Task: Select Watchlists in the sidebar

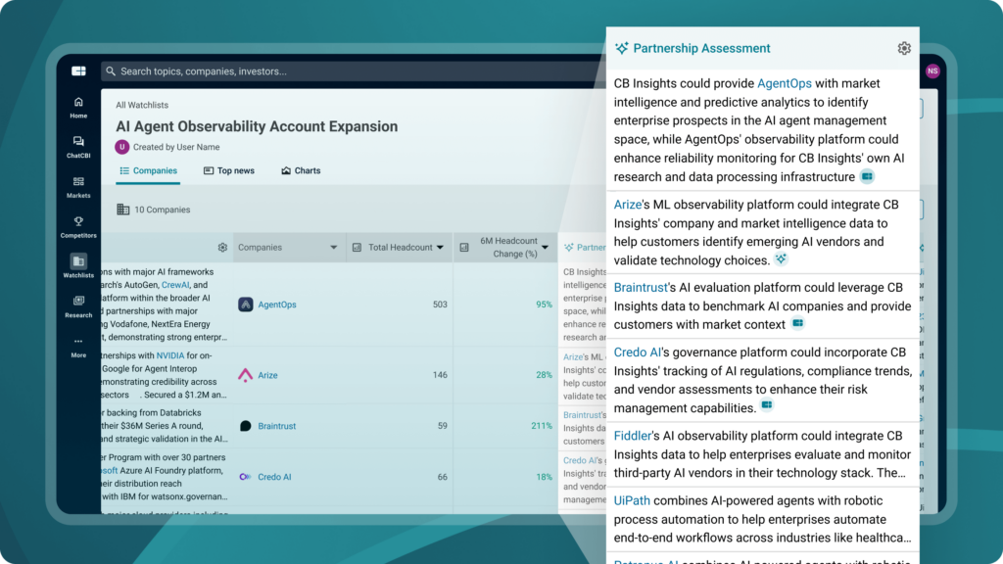Action: point(78,261)
